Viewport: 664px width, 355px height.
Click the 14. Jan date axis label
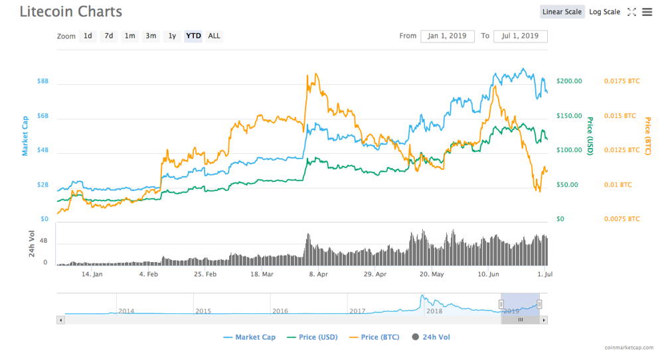point(92,274)
